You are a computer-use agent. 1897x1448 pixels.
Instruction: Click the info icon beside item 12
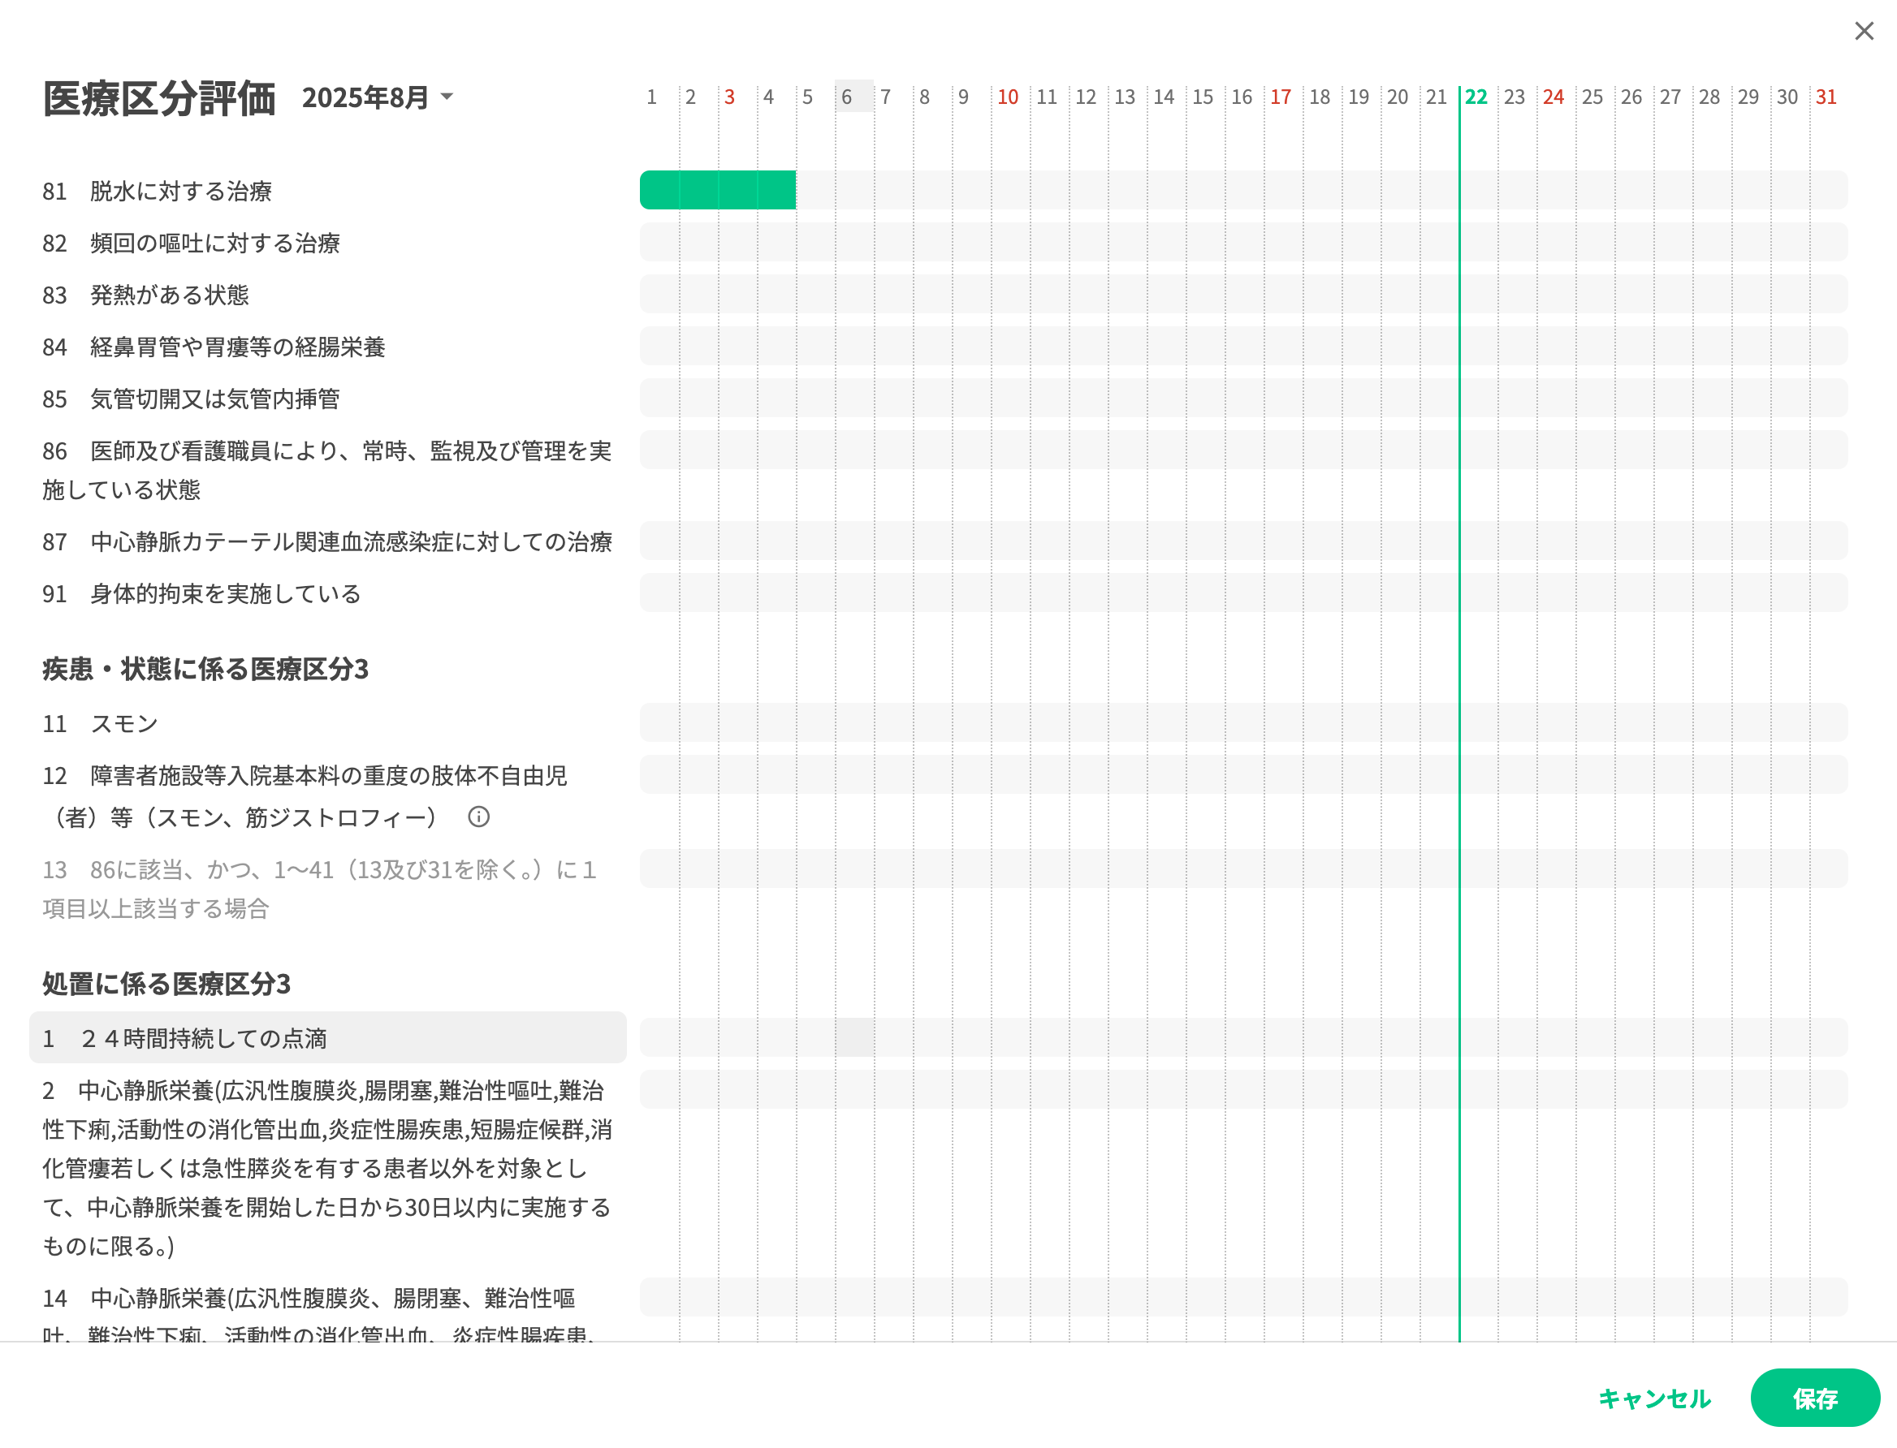478,817
